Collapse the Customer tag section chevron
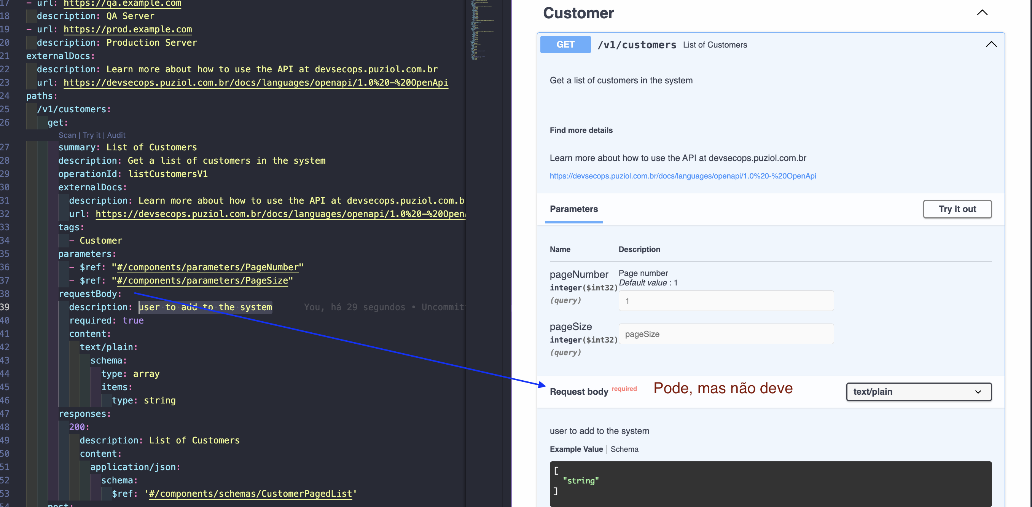1032x507 pixels. [x=982, y=13]
